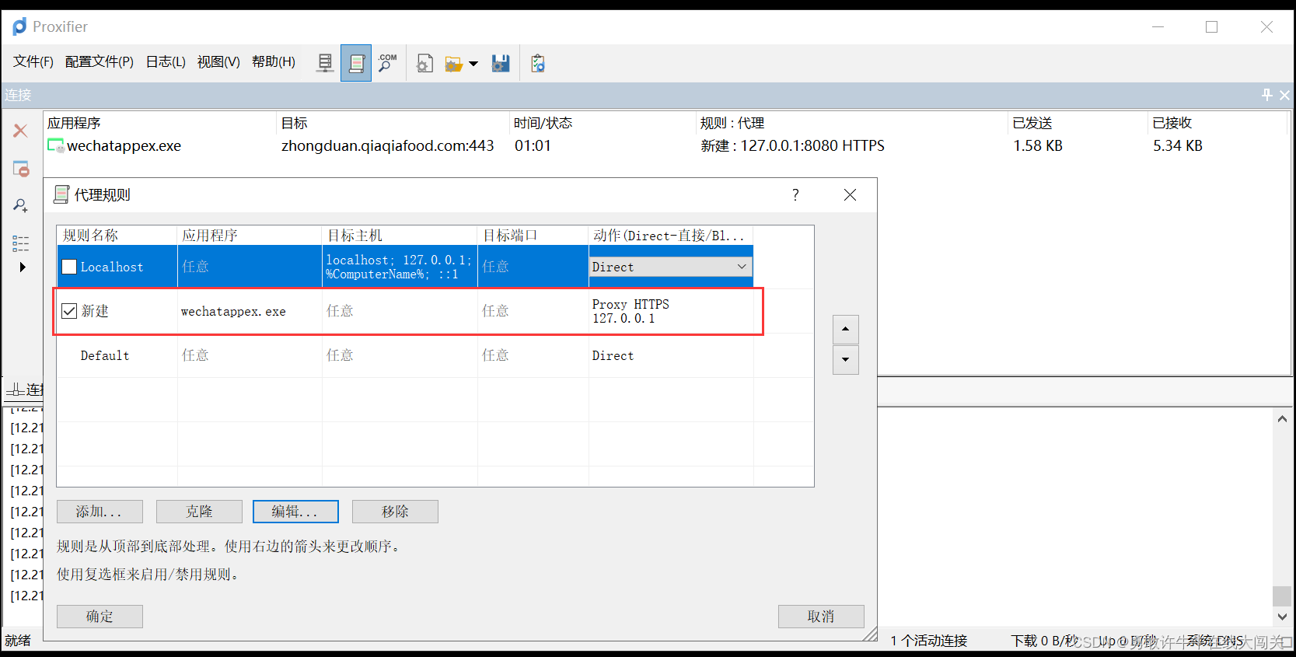Click the 克隆 button
Viewport: 1296px width, 657px height.
click(199, 512)
